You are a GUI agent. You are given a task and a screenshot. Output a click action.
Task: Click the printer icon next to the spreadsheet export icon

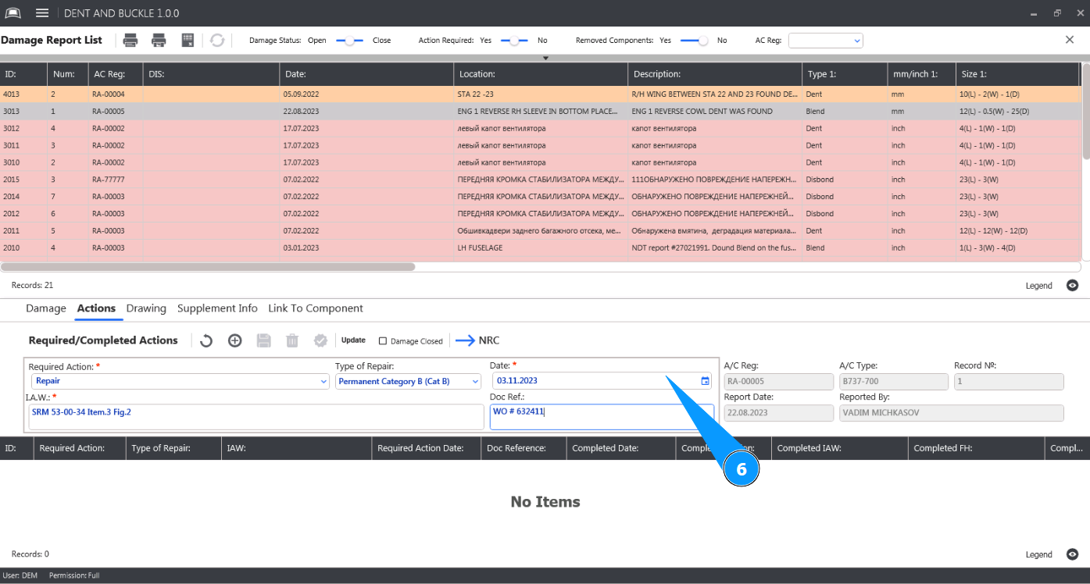159,41
